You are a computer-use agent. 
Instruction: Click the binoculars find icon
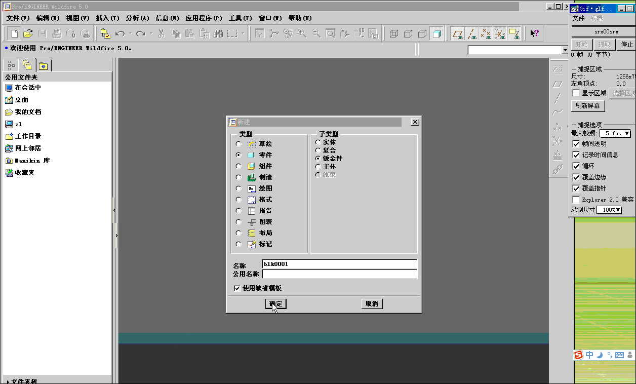pos(218,33)
